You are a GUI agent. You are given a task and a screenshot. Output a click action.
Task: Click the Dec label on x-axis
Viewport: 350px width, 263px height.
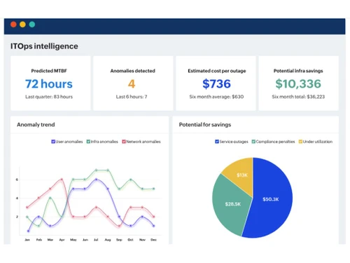(x=153, y=240)
